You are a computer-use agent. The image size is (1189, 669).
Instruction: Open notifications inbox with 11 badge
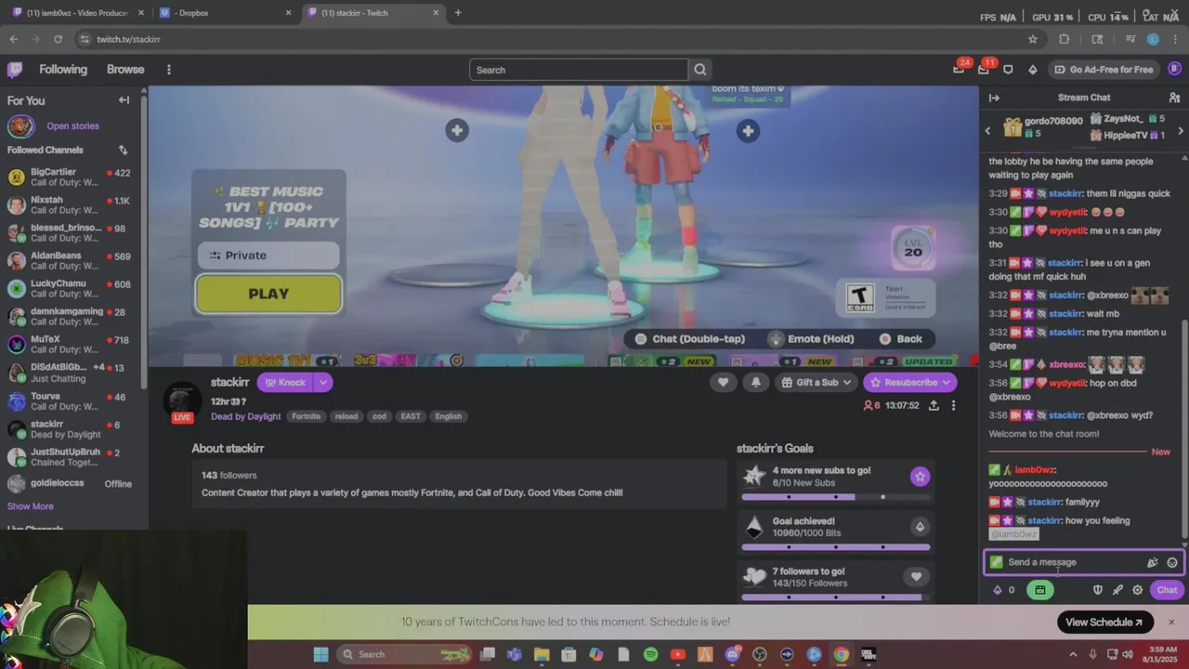pos(984,69)
